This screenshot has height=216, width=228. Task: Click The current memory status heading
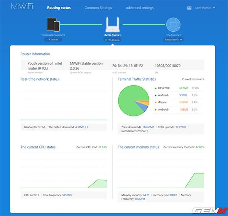138,147
